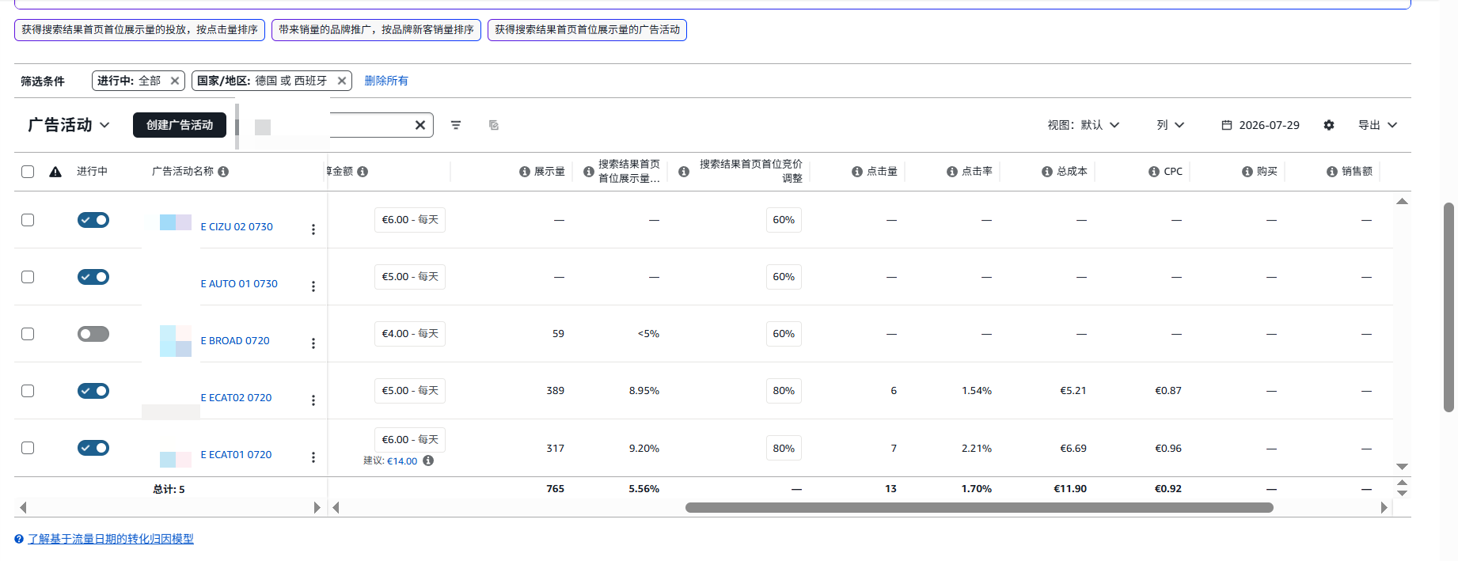This screenshot has height=561, width=1458.
Task: Open the 列 columns menu
Action: [1171, 125]
